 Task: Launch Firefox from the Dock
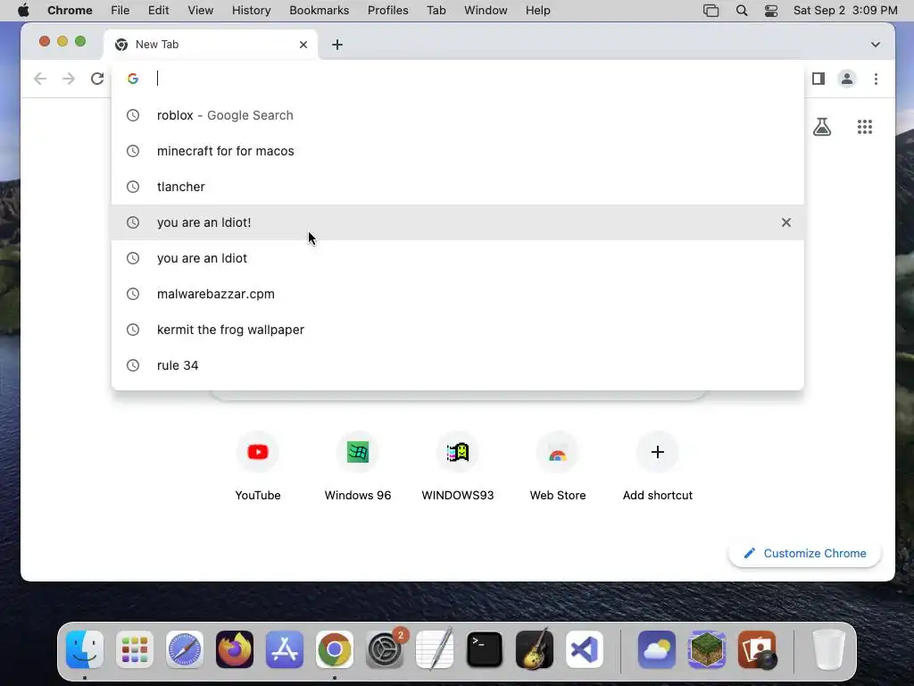pos(235,649)
